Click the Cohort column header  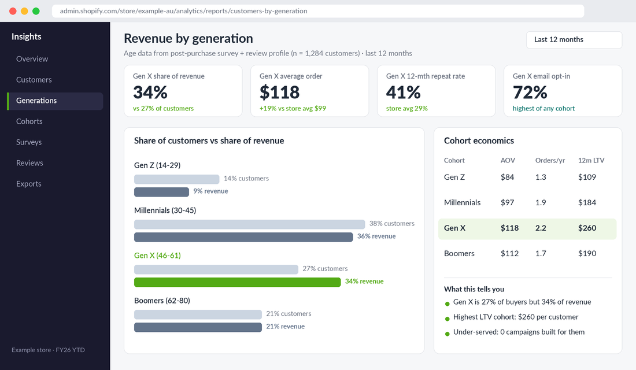454,160
